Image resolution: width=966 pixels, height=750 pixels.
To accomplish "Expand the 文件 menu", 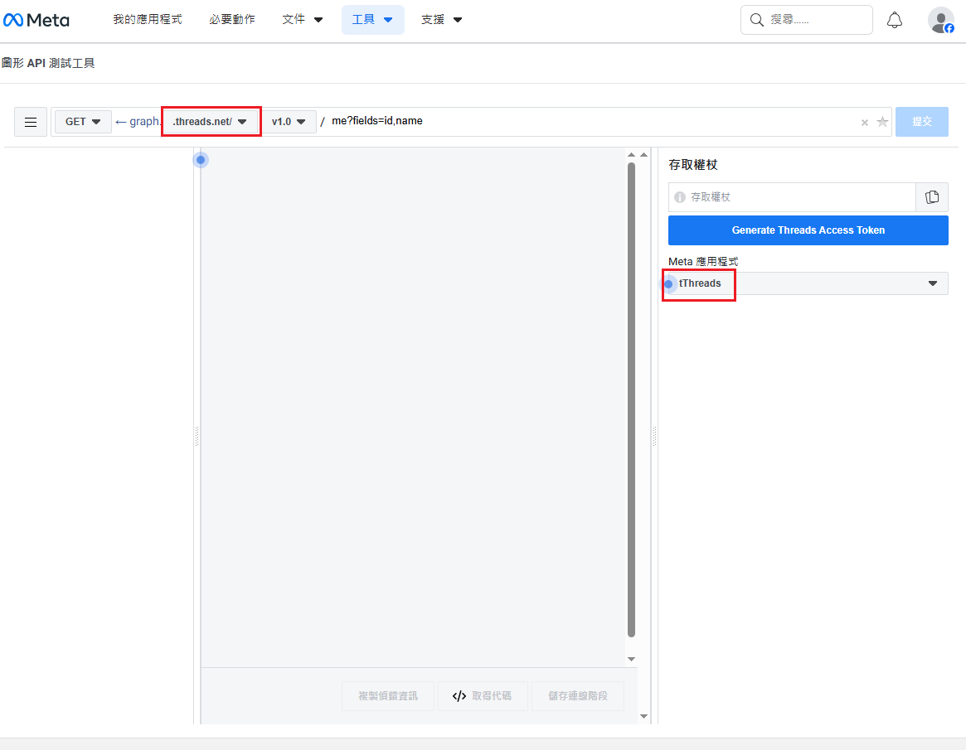I will pyautogui.click(x=302, y=20).
